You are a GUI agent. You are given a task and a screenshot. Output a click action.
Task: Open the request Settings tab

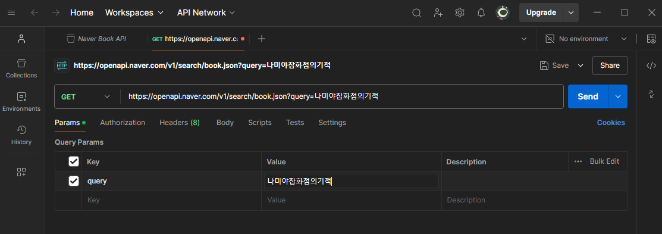(x=332, y=123)
